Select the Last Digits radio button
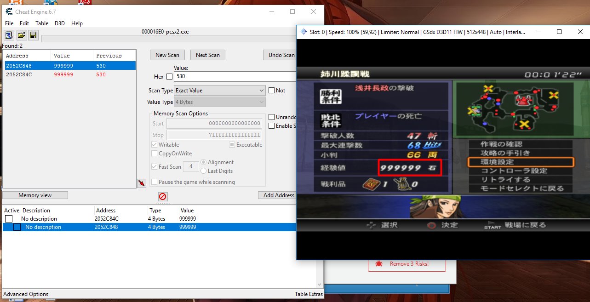 click(x=204, y=171)
